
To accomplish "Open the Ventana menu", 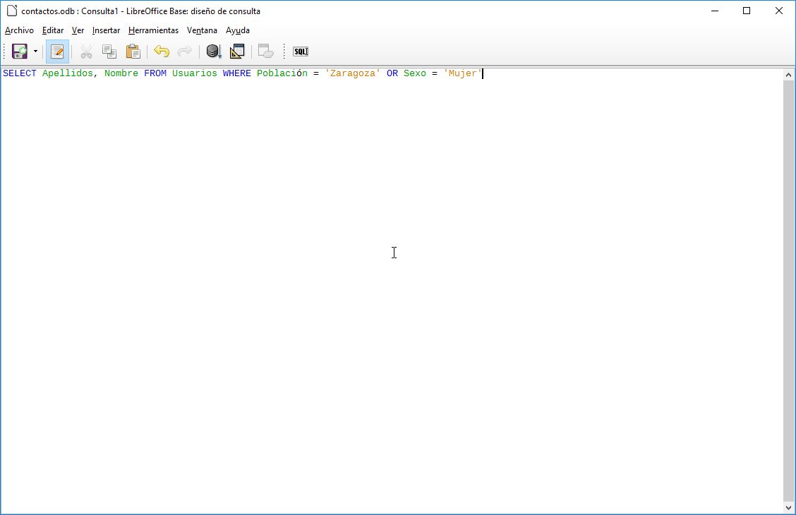I will 202,30.
